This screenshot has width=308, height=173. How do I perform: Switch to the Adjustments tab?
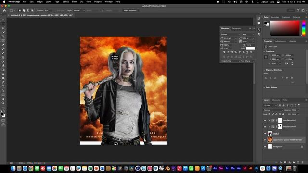click(280, 41)
